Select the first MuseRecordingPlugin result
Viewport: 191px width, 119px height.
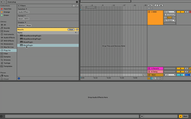[x=48, y=36]
